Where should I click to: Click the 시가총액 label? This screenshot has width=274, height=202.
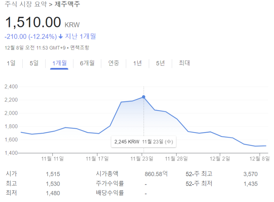(x=107, y=174)
